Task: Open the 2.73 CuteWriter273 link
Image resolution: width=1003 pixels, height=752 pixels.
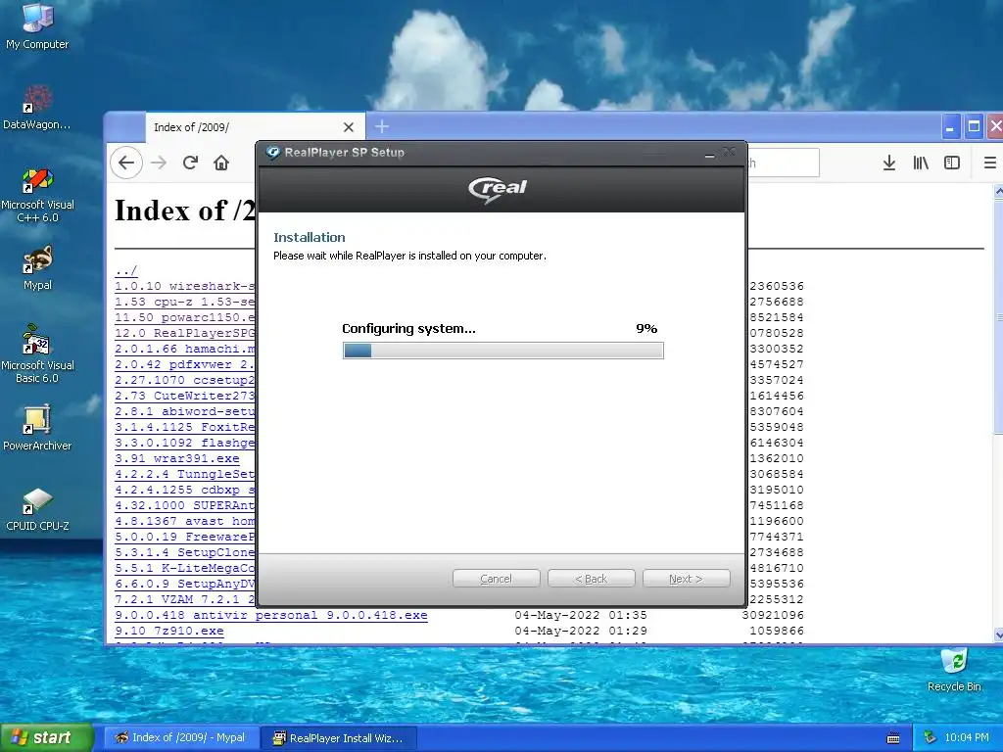Action: (x=185, y=396)
